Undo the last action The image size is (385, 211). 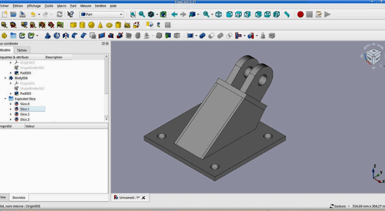[x=33, y=14]
